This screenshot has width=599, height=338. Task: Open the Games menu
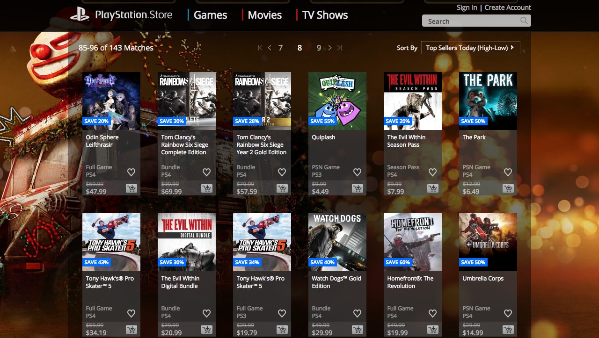[211, 15]
